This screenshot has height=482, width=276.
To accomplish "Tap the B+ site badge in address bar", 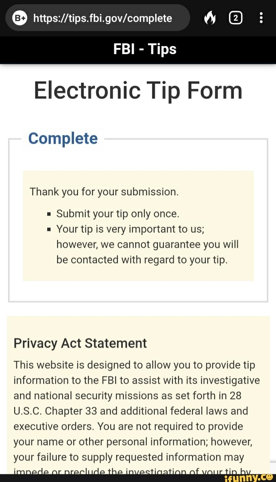I will coord(19,18).
